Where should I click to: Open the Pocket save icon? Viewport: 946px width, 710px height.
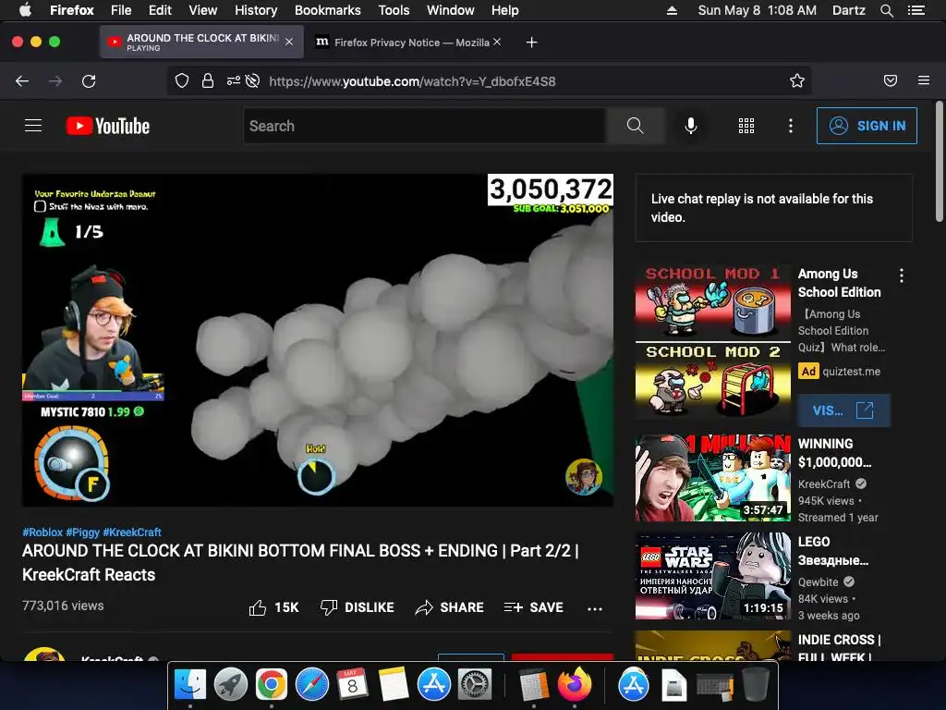pos(891,81)
